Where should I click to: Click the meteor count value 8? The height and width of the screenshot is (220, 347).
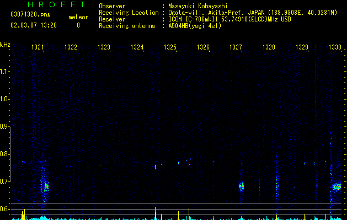[78, 25]
